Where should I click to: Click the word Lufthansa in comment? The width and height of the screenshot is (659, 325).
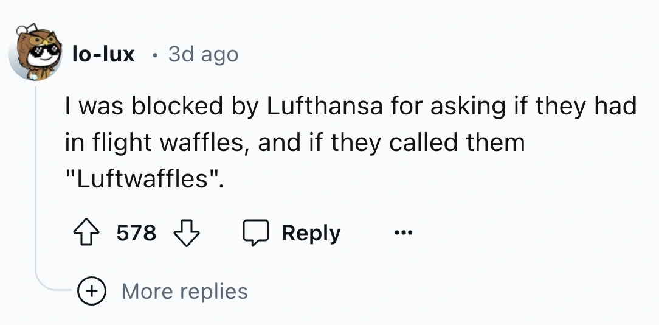click(325, 107)
